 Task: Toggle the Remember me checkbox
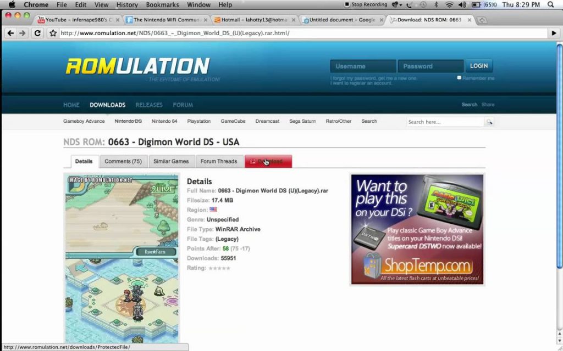(x=459, y=78)
